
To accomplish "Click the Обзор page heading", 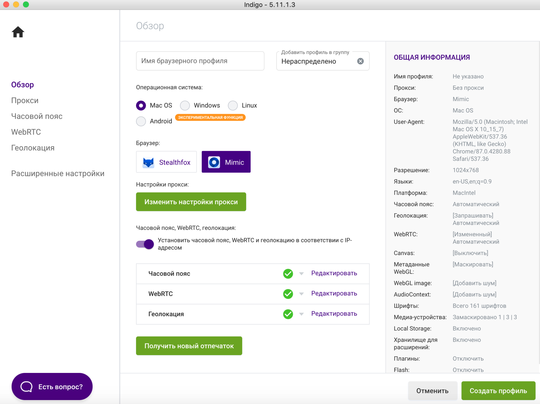I will pos(150,26).
